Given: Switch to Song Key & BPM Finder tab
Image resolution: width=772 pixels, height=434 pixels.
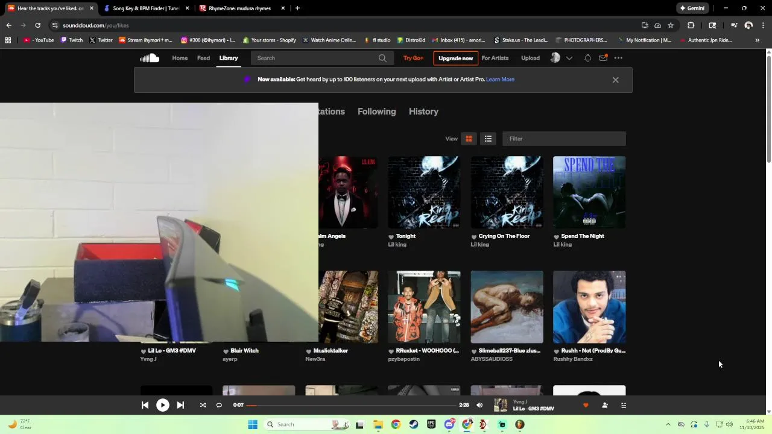Looking at the screenshot, I should pos(147,8).
